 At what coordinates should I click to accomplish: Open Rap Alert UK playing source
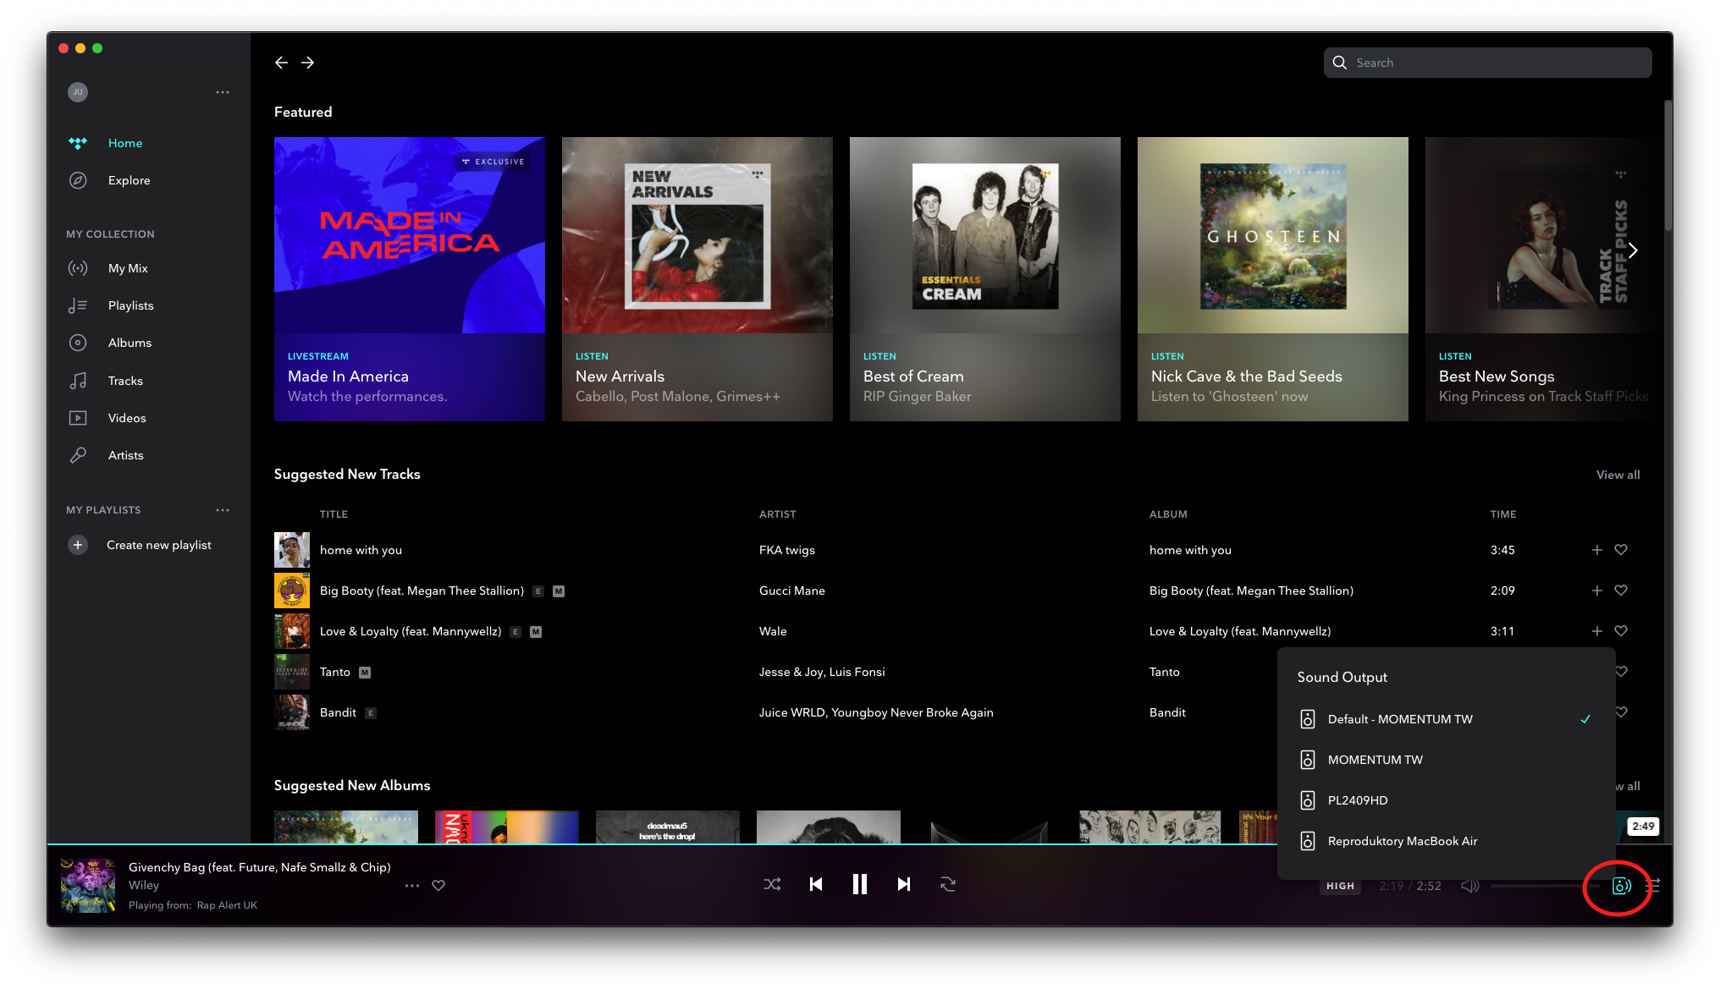tap(227, 905)
